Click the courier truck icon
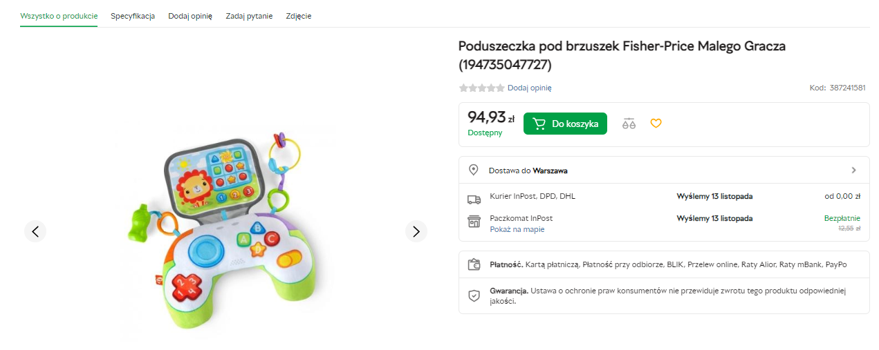 point(474,199)
